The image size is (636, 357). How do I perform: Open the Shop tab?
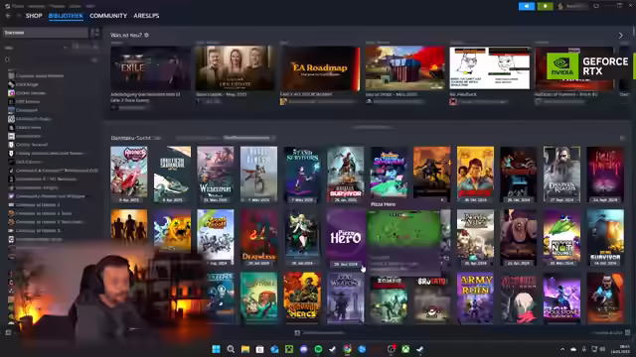coord(34,16)
